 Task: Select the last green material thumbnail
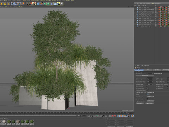(x=32, y=122)
